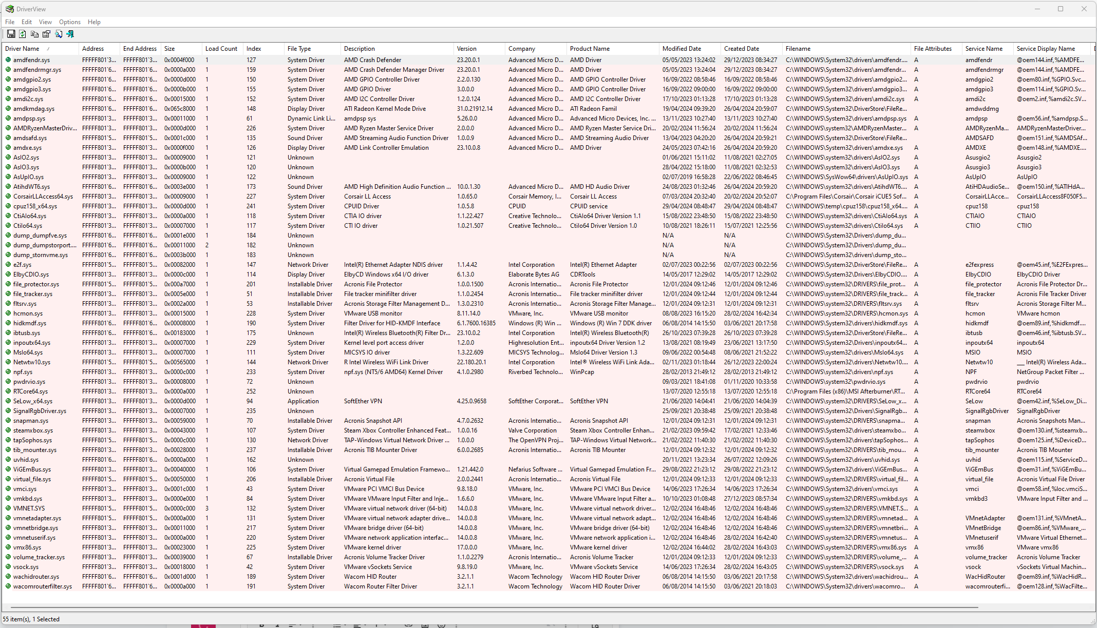Click the 'Valve Corporation' company cell
The height and width of the screenshot is (628, 1097).
(x=533, y=430)
